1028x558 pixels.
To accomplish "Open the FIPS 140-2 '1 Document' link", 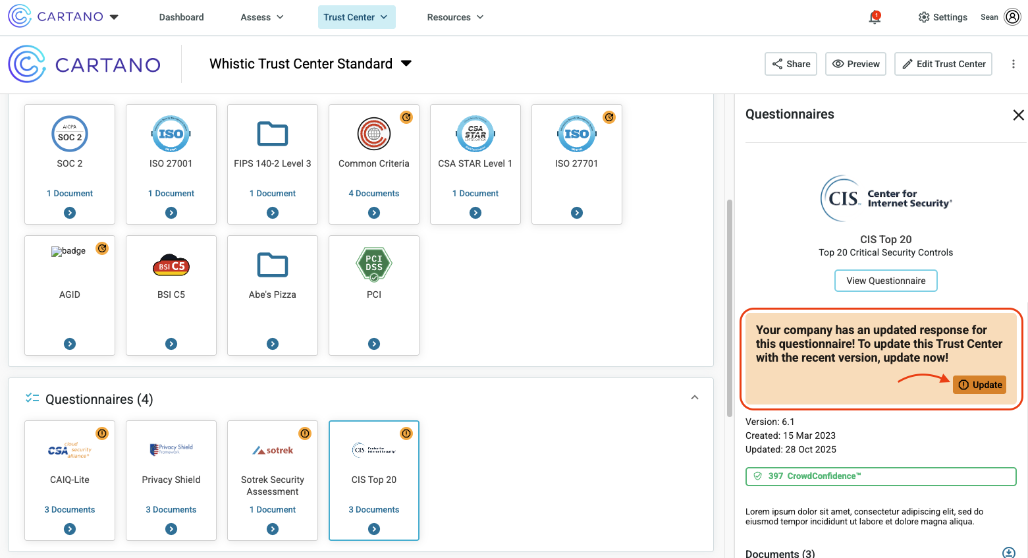I will 273,194.
